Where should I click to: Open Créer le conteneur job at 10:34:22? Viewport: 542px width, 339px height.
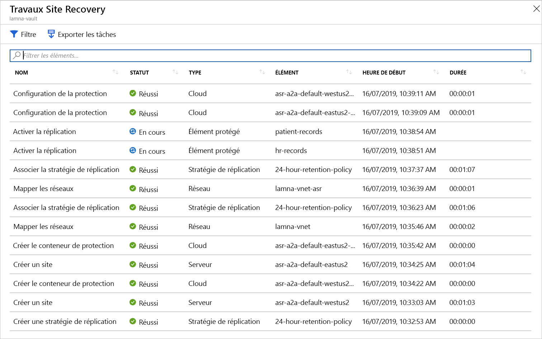tap(63, 283)
